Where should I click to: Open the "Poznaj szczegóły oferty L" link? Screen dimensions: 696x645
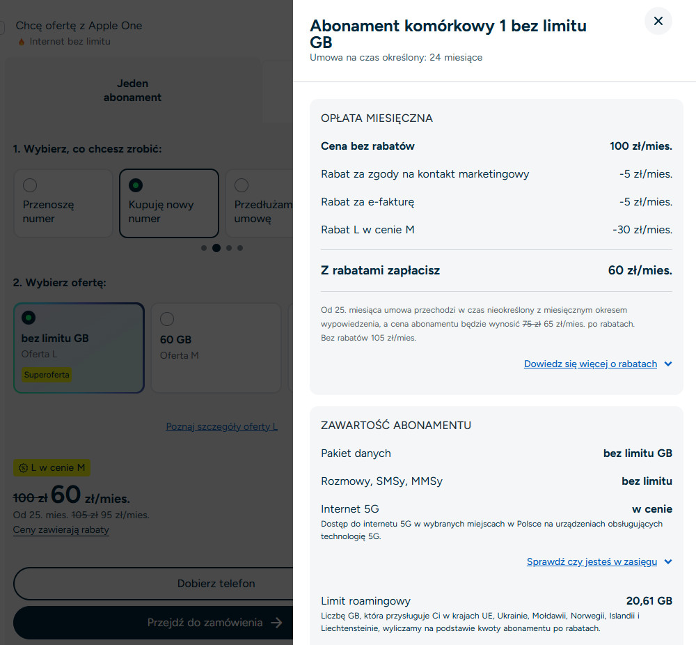(x=221, y=426)
